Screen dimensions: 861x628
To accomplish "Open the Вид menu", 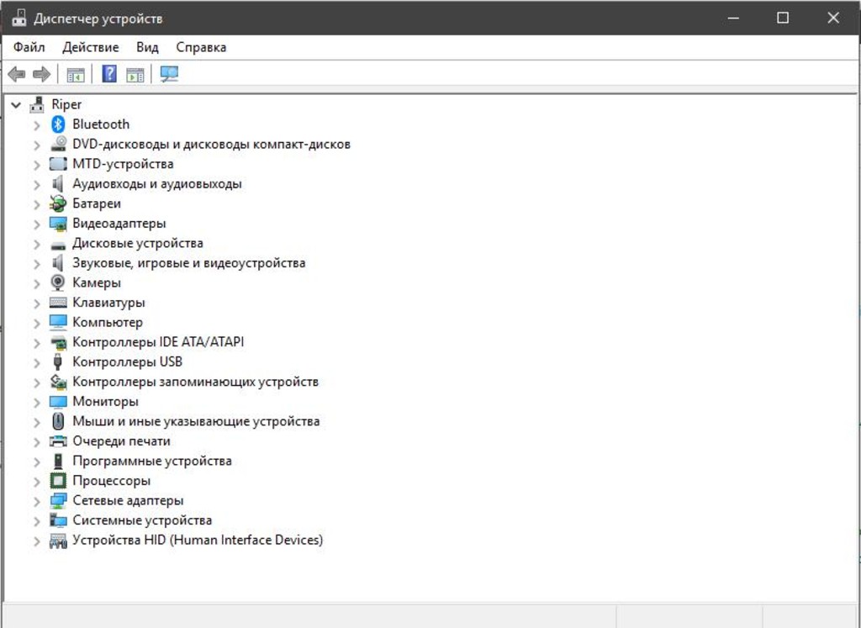I will [147, 47].
